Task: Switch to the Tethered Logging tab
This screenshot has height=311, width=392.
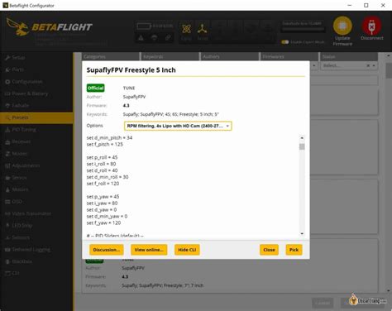Action: pyautogui.click(x=36, y=250)
